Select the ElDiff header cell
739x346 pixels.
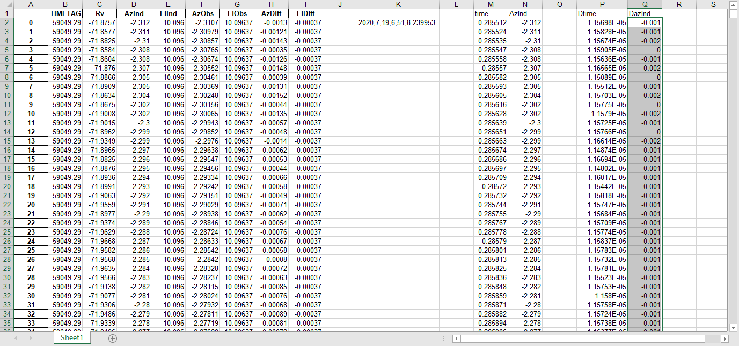point(305,14)
